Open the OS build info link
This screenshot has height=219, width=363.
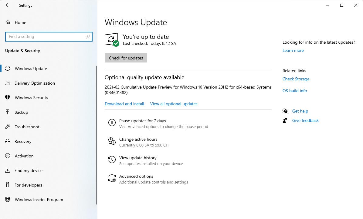(295, 91)
